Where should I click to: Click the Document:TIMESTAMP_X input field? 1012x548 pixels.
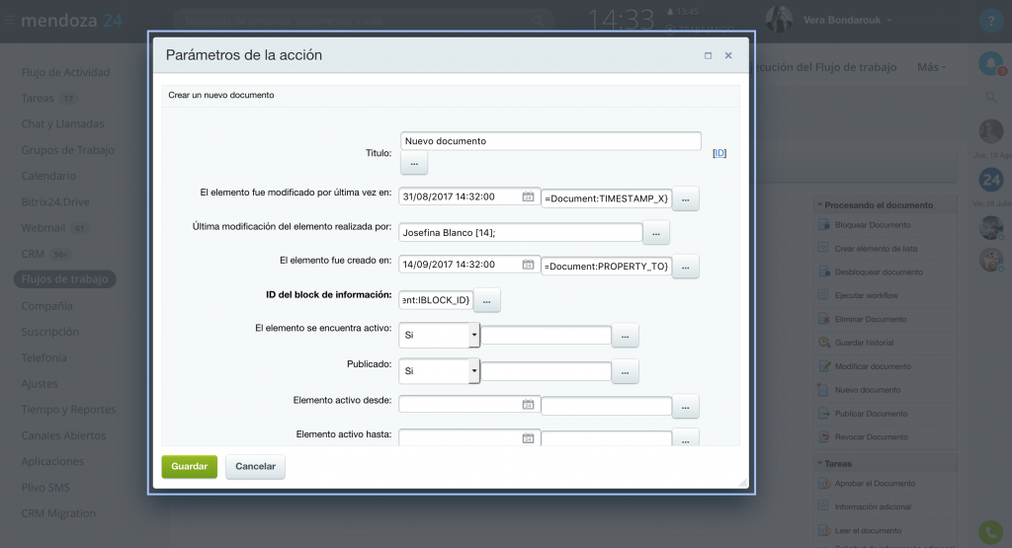point(606,198)
